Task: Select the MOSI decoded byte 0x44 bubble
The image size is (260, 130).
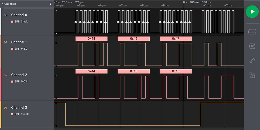Action: tap(92, 71)
